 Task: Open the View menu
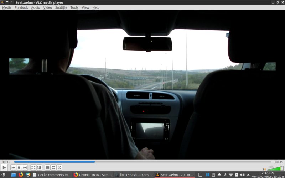85,7
